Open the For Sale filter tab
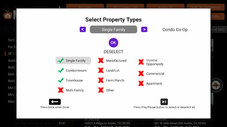This screenshot has width=227, height=127. 85,6
